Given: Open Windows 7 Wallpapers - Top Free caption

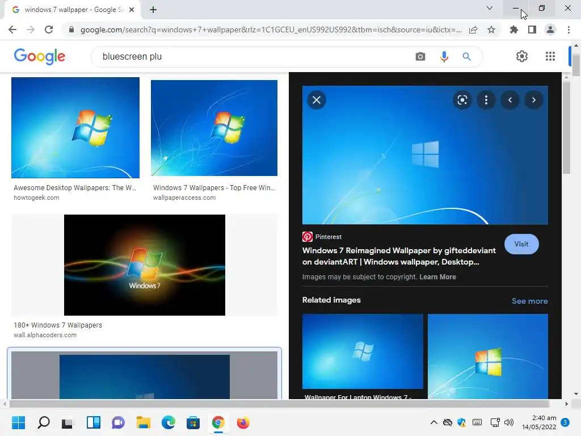Looking at the screenshot, I should click(214, 187).
